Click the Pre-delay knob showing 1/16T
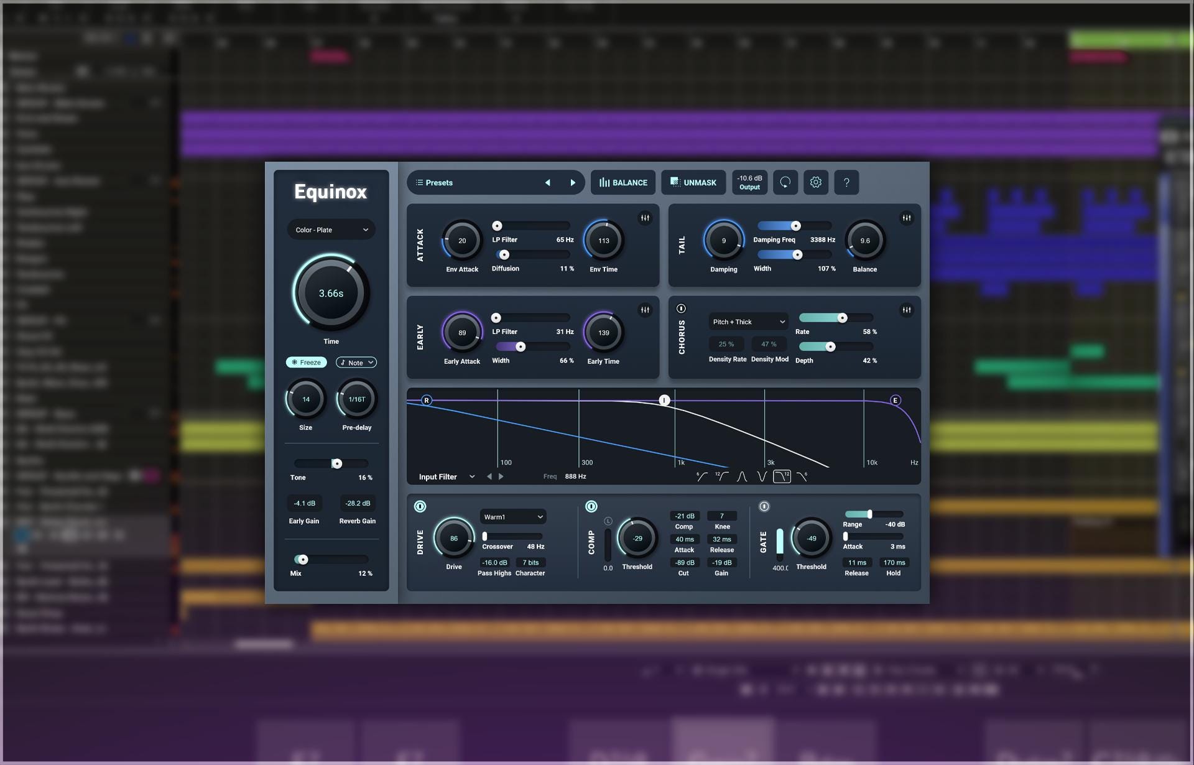This screenshot has height=765, width=1194. pos(357,399)
